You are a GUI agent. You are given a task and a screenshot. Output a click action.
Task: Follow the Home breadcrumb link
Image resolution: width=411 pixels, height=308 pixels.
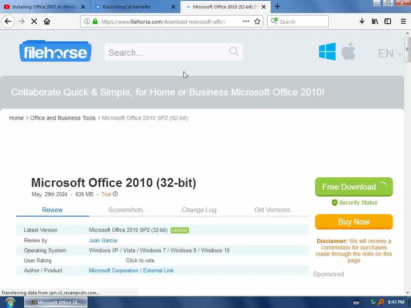pos(16,118)
